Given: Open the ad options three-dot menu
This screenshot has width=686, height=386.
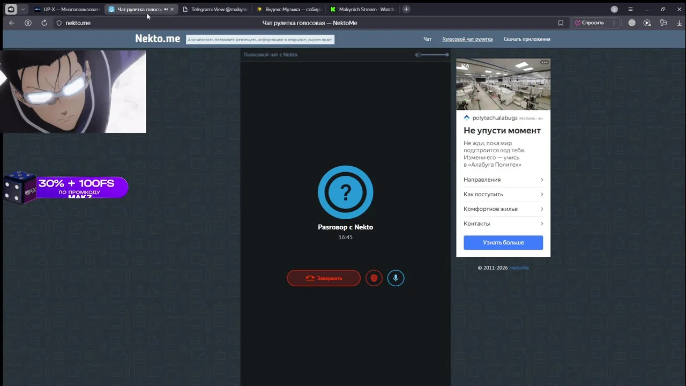Looking at the screenshot, I should 545,62.
